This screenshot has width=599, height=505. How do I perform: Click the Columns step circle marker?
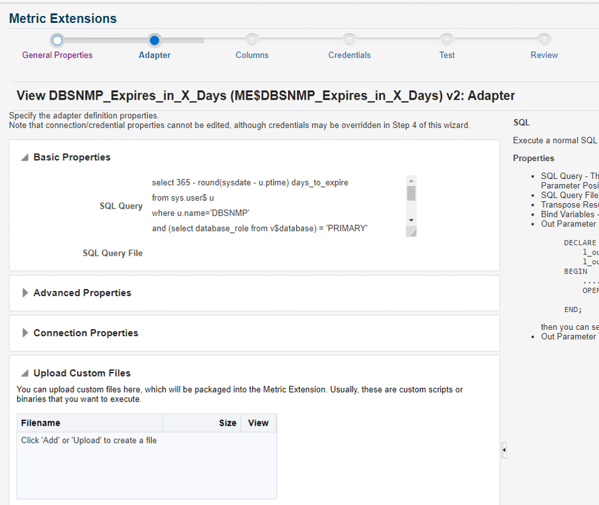252,40
